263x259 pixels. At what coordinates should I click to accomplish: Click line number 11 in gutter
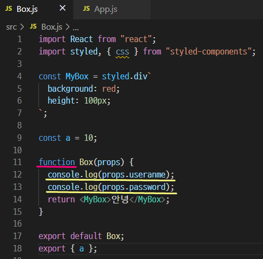click(x=17, y=162)
